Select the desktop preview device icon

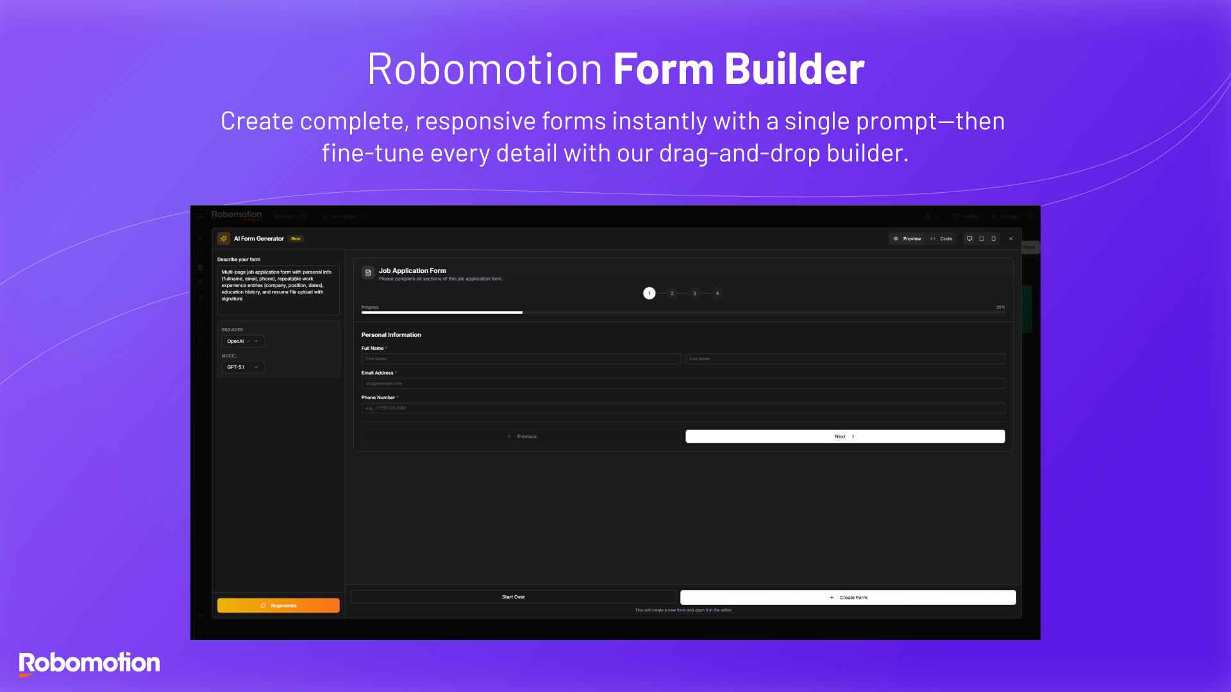(x=969, y=238)
